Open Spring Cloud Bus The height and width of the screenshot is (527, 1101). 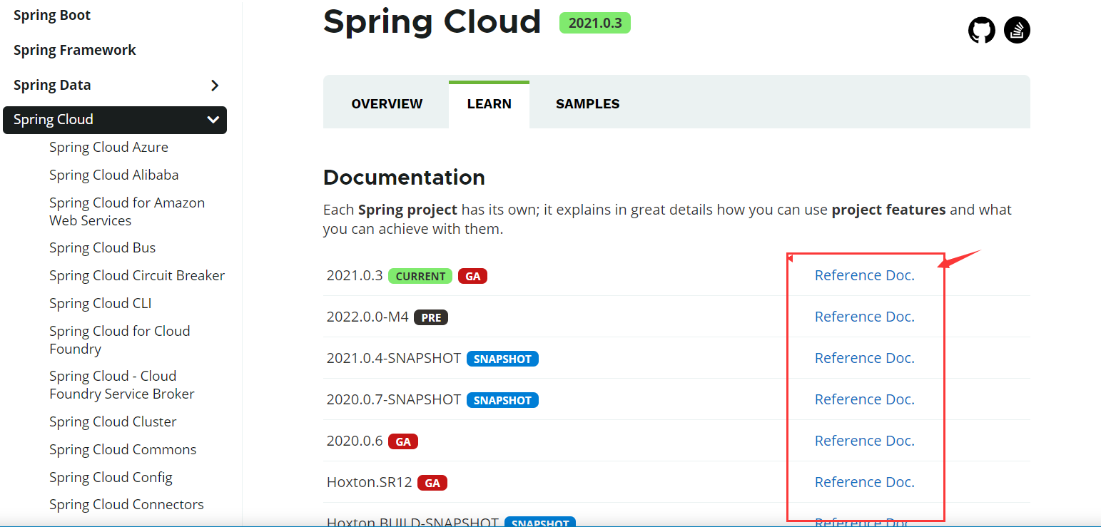click(102, 247)
